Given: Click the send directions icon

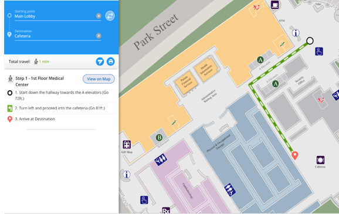Looking at the screenshot, I should click(x=100, y=62).
